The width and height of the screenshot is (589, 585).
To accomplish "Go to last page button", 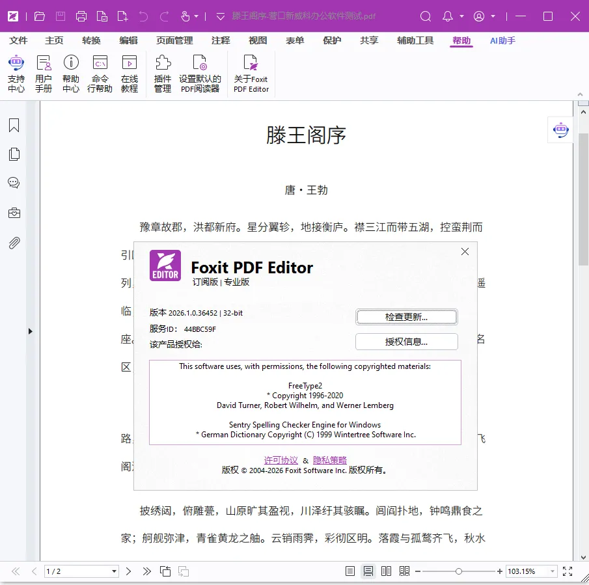I will pyautogui.click(x=147, y=571).
